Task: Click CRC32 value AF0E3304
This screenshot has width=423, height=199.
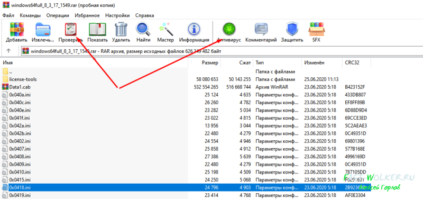Action: click(x=355, y=195)
